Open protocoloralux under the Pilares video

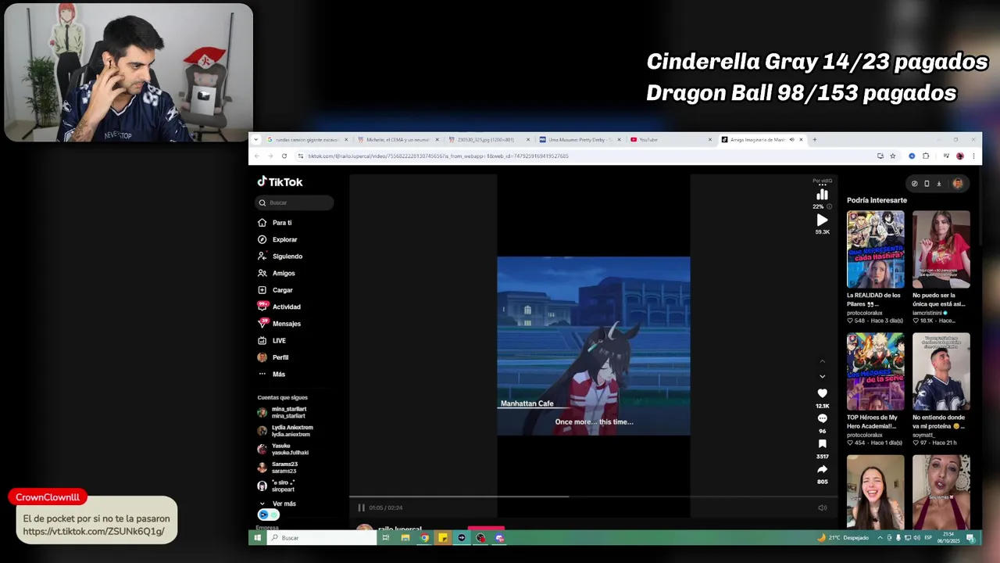(x=865, y=312)
